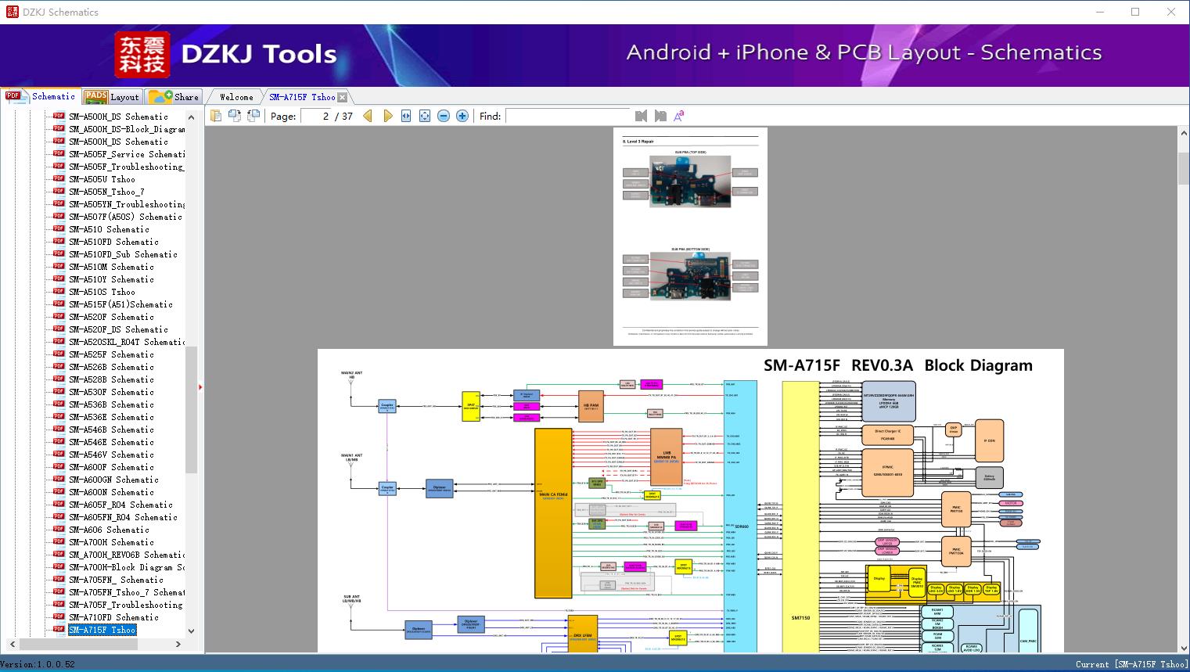
Task: Open SM-A510S Tshoo file
Action: pyautogui.click(x=102, y=292)
